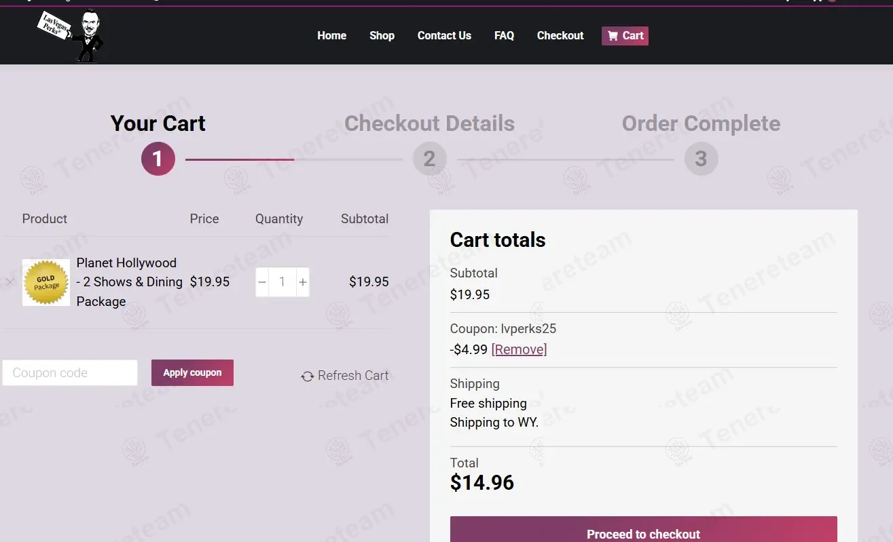Open the Home menu item
This screenshot has width=893, height=542.
point(331,36)
